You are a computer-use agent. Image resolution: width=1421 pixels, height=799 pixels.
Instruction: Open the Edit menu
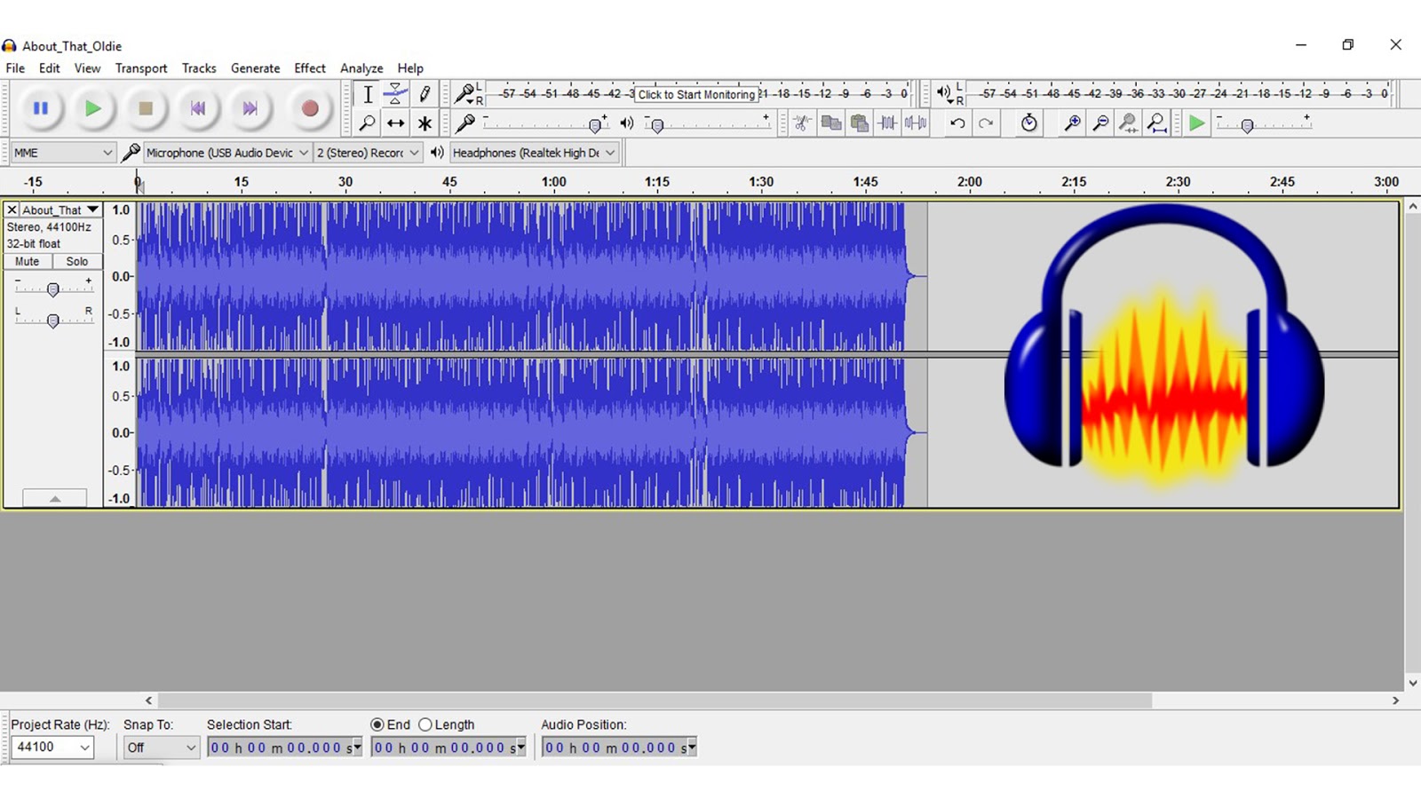(x=50, y=68)
